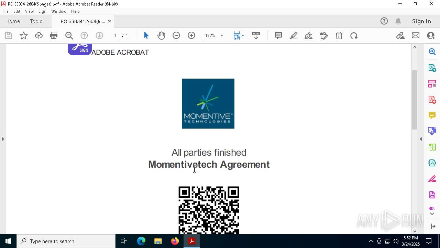Viewport: 440px width, 248px height.
Task: Close the PO 3383412604 document tab
Action: (x=109, y=21)
